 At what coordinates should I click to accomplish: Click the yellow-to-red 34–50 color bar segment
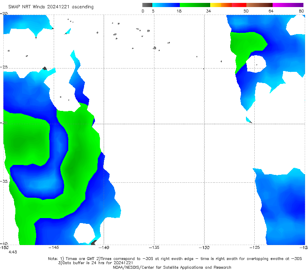[228, 5]
